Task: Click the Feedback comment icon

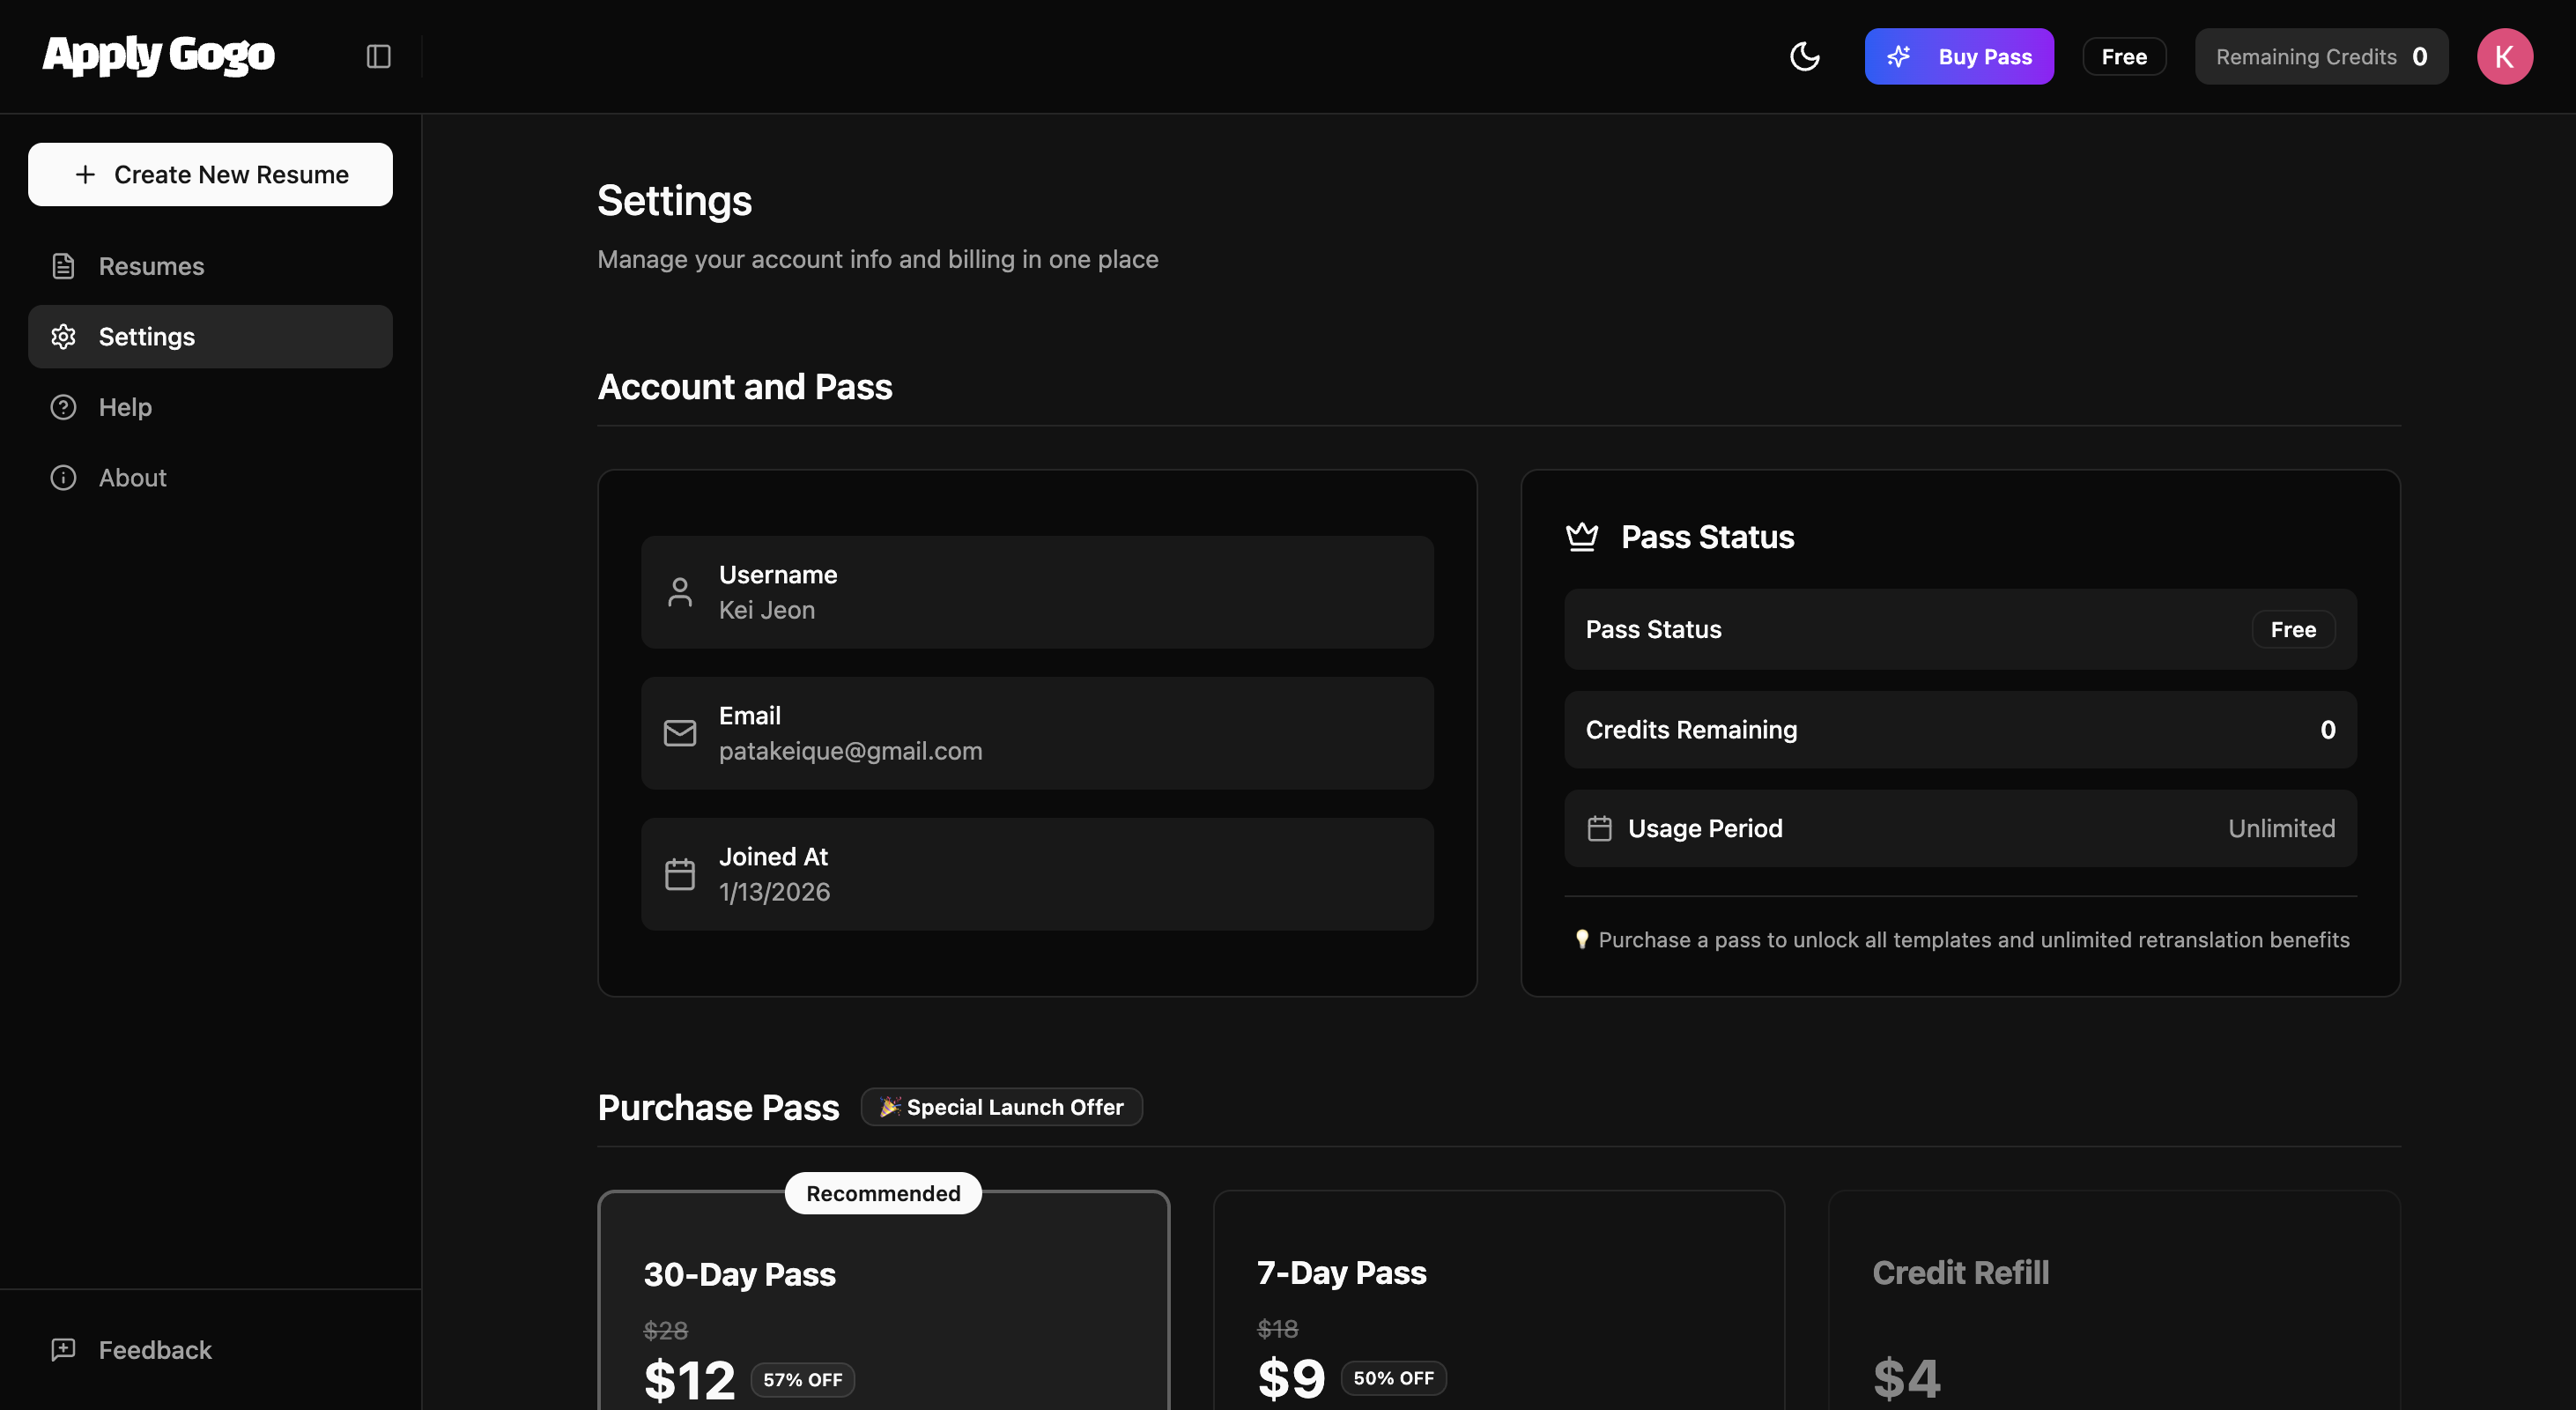Action: 63,1349
